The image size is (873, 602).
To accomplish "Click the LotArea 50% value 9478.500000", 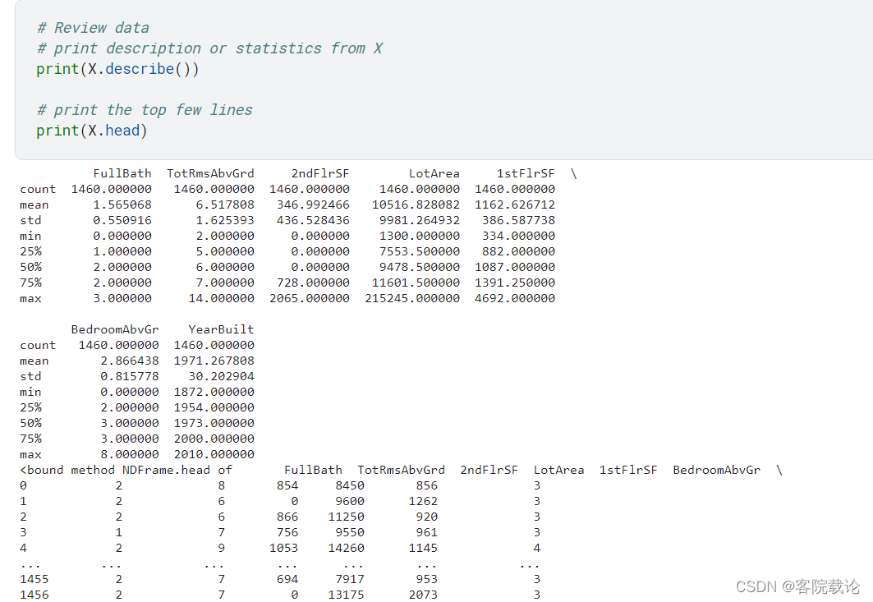I will click(420, 267).
